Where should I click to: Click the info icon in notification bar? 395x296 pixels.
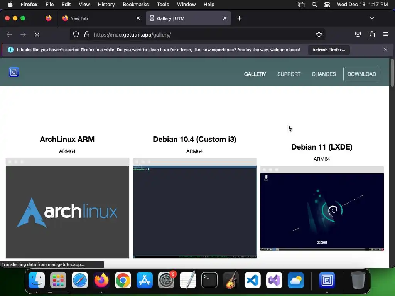[x=10, y=50]
